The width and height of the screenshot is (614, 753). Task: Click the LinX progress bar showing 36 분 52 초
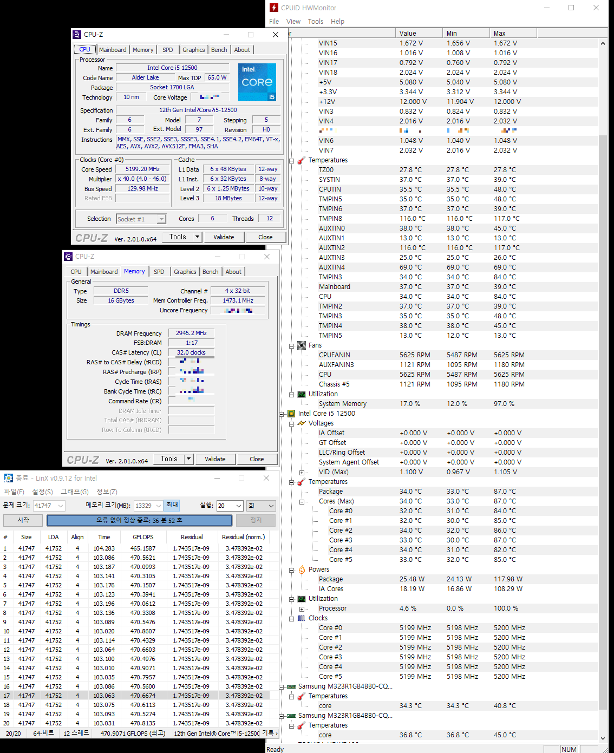point(140,520)
